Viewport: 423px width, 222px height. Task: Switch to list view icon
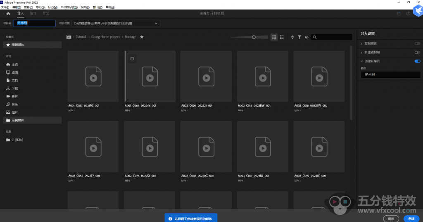(x=282, y=37)
